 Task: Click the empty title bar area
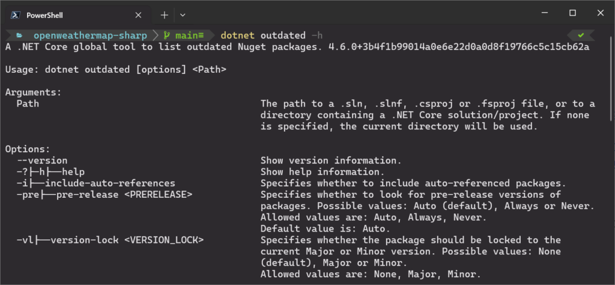pos(360,13)
